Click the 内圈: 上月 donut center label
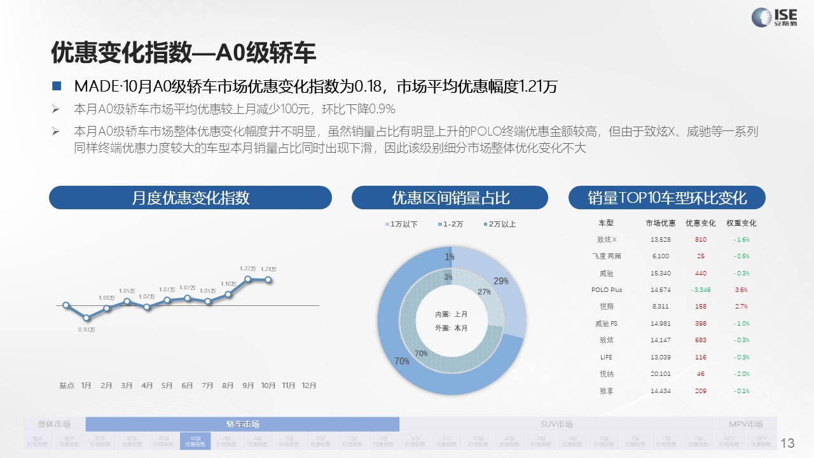The height and width of the screenshot is (458, 814). click(x=451, y=314)
